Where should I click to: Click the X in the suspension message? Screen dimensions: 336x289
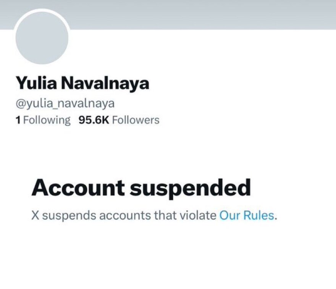pyautogui.click(x=36, y=216)
